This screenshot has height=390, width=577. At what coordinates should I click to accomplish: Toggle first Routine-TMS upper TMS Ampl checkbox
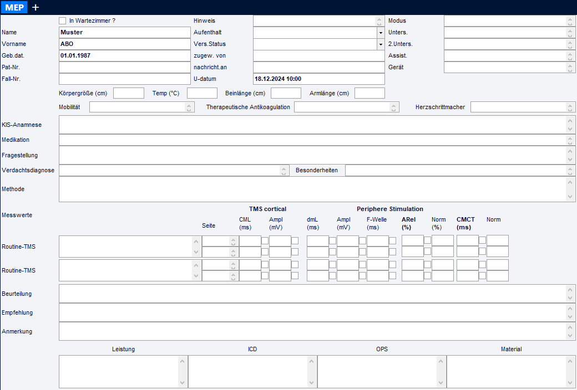295,241
